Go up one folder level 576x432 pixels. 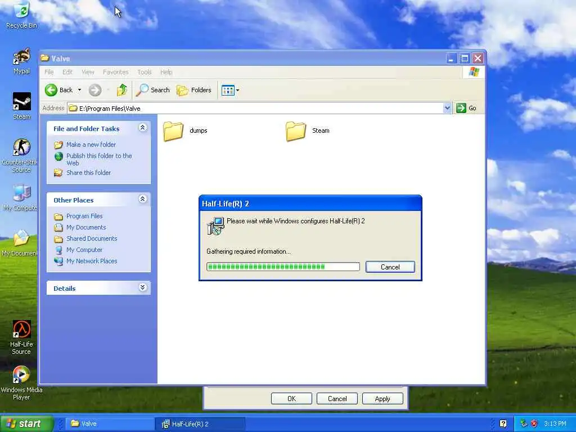pos(122,90)
